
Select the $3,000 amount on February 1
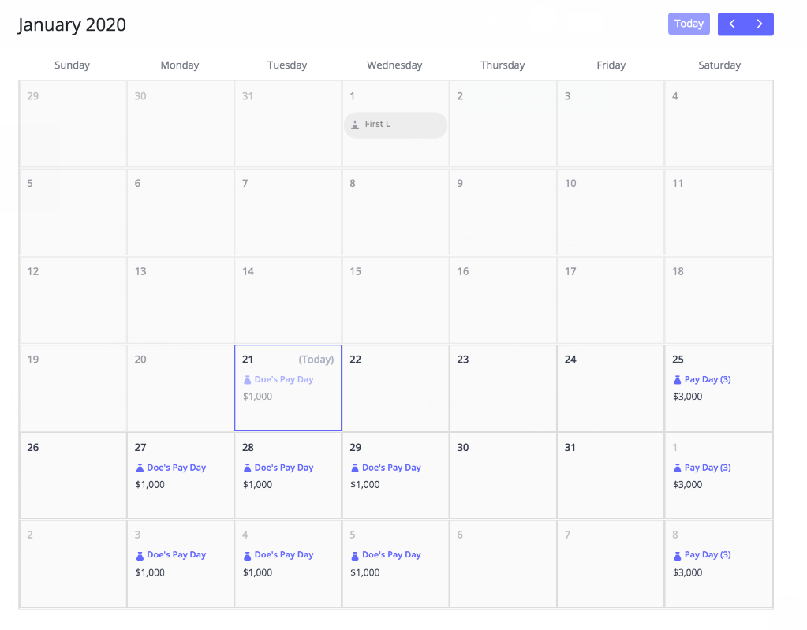[x=688, y=484]
